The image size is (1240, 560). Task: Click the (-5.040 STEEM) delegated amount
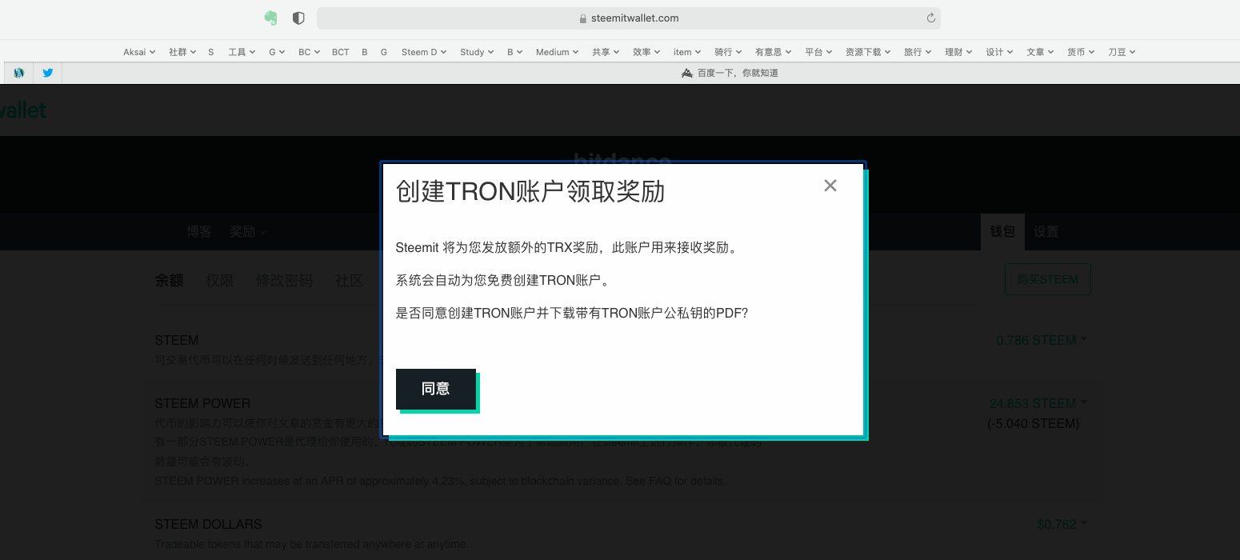pyautogui.click(x=1034, y=423)
